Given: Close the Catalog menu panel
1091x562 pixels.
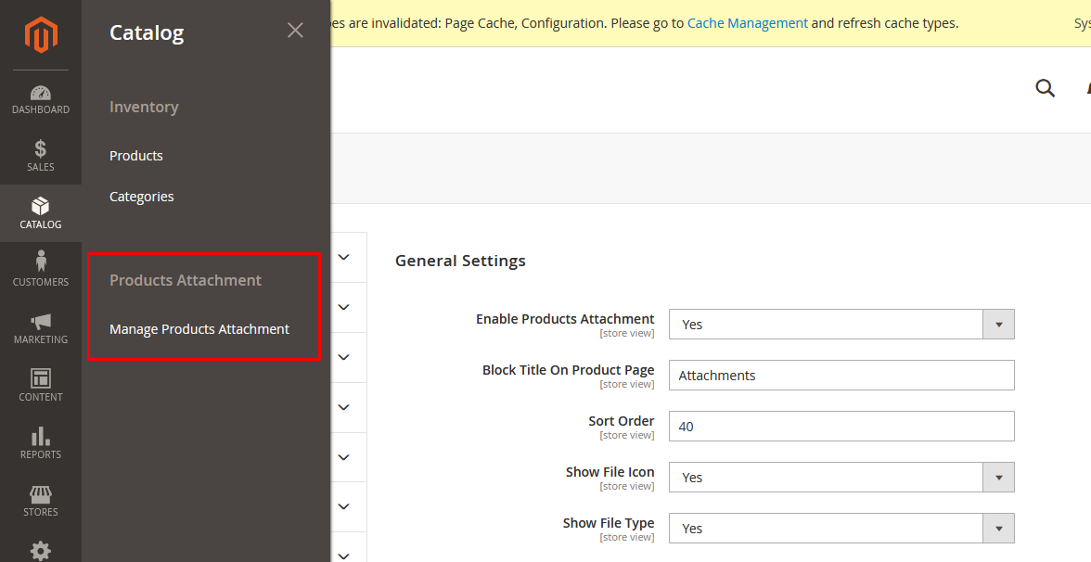Looking at the screenshot, I should pyautogui.click(x=295, y=30).
